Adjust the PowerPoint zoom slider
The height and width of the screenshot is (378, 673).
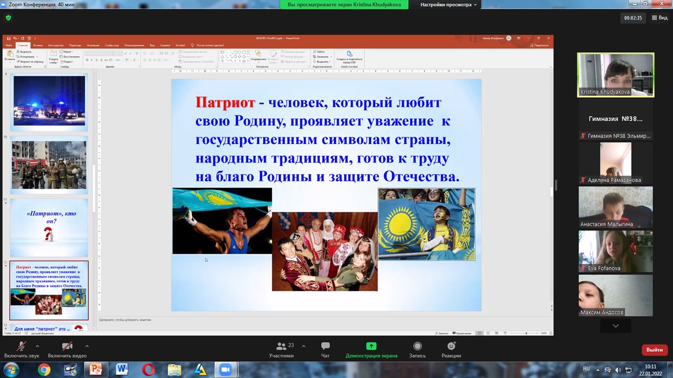pos(527,333)
